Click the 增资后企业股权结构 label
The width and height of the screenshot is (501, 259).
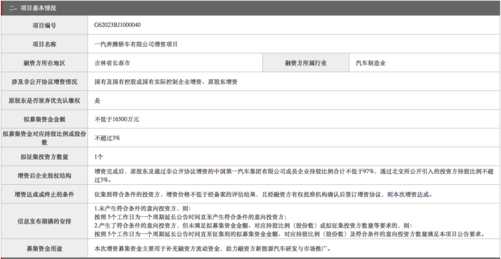44,175
